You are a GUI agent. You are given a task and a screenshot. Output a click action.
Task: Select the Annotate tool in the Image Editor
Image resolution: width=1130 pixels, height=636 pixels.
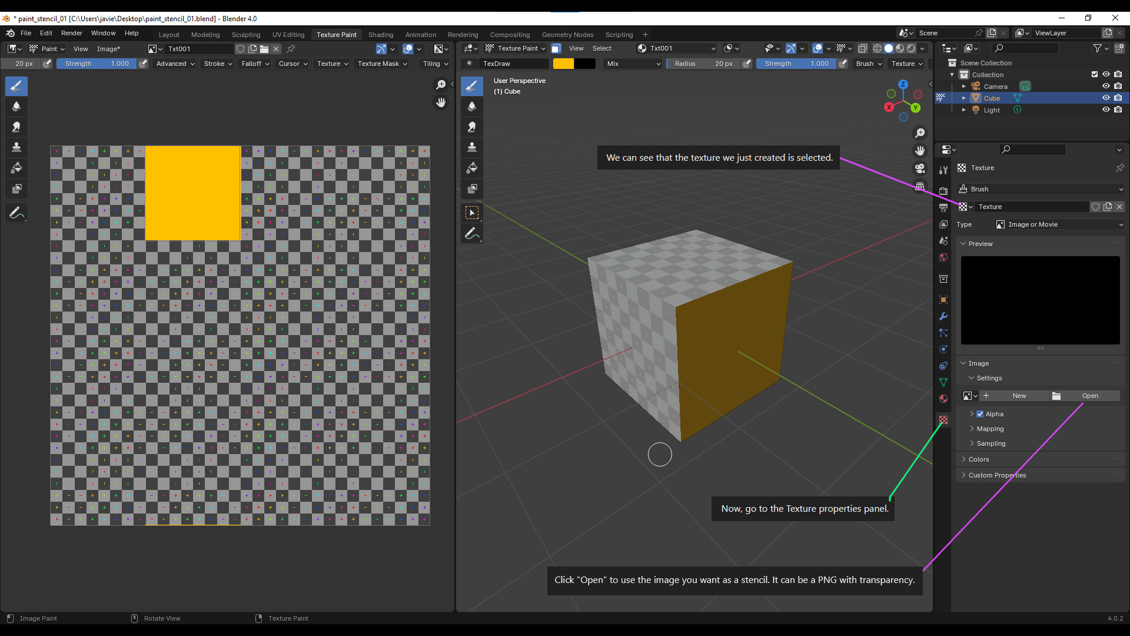[x=16, y=213]
